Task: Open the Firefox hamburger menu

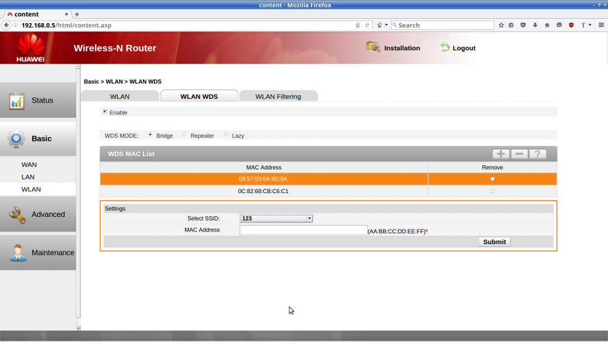Action: [x=600, y=25]
